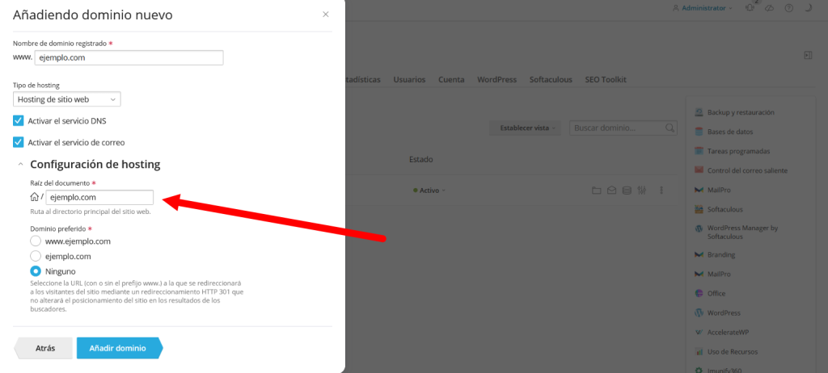Select the ejemplo.com preferred domain radio button

(x=35, y=255)
